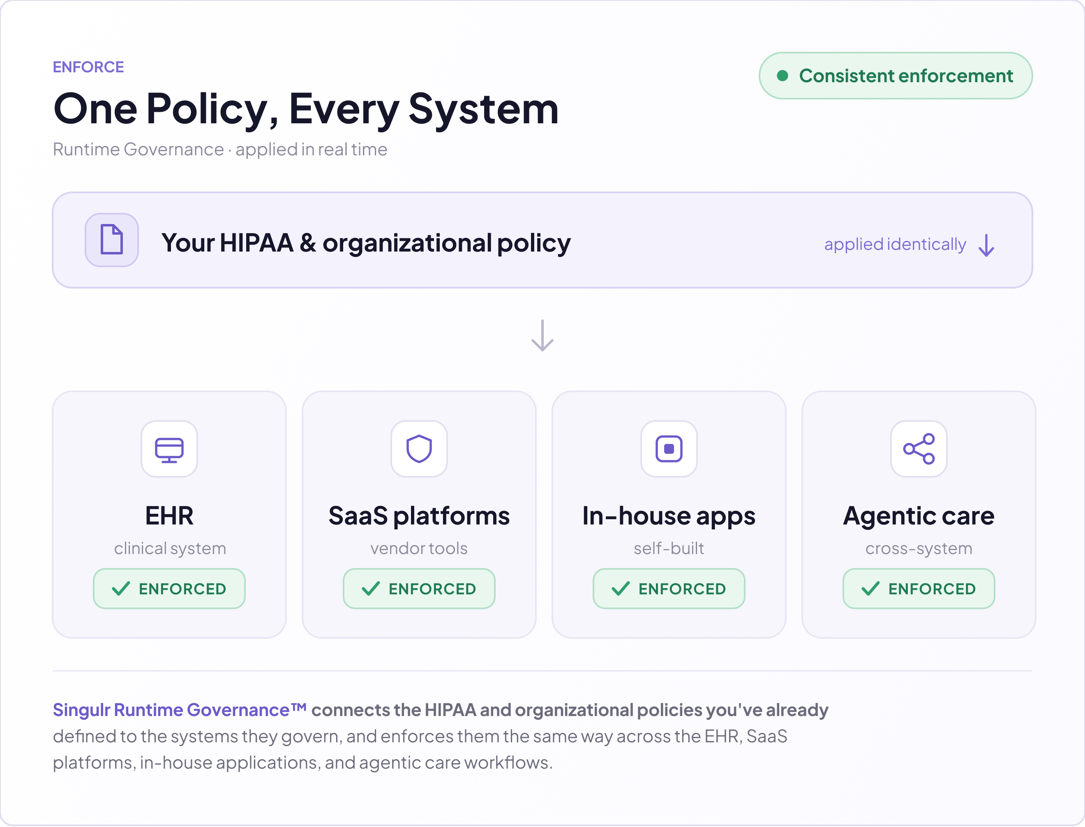Viewport: 1085px width, 827px height.
Task: Click the Consistent enforcement pill
Action: pos(896,76)
